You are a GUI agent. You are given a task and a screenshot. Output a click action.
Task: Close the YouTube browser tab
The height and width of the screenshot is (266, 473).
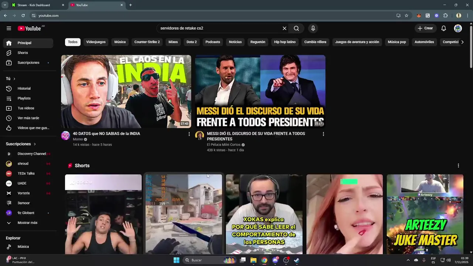[122, 5]
